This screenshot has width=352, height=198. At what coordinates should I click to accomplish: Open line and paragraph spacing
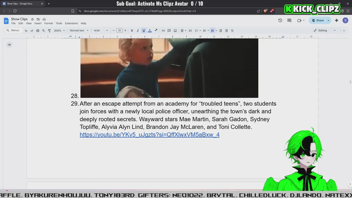pyautogui.click(x=190, y=31)
